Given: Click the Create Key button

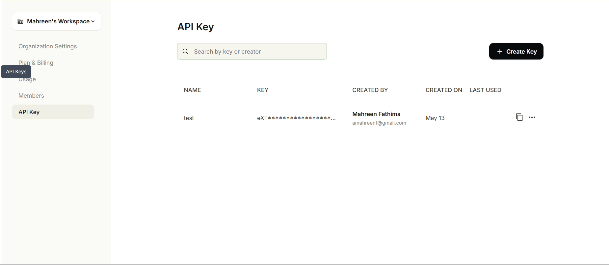Looking at the screenshot, I should point(516,51).
